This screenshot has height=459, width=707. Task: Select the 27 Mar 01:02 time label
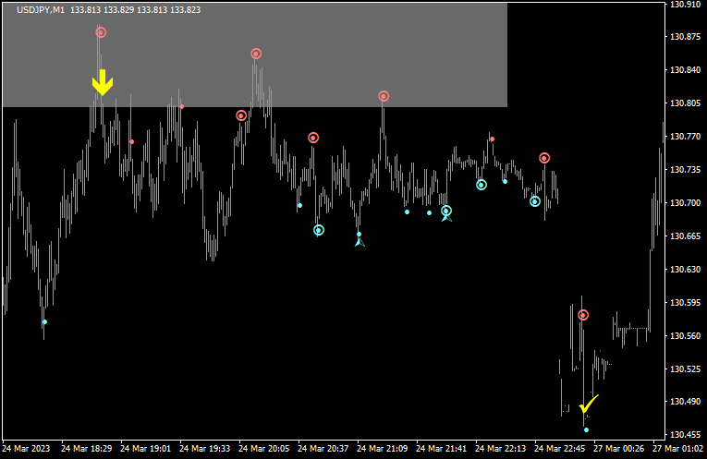pos(680,449)
